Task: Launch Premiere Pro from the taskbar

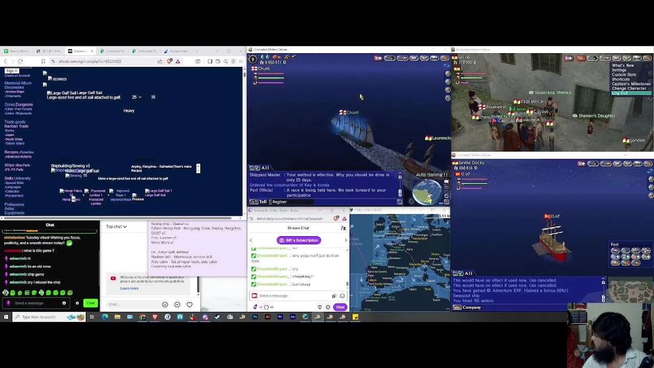Action: coord(280,317)
